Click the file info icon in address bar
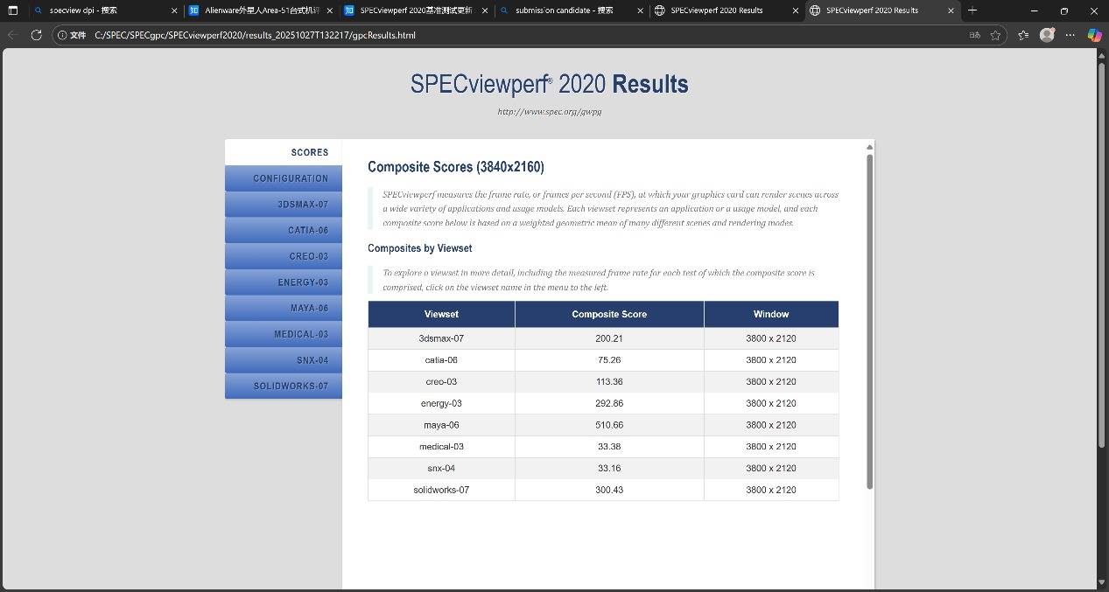The image size is (1109, 592). coord(62,35)
